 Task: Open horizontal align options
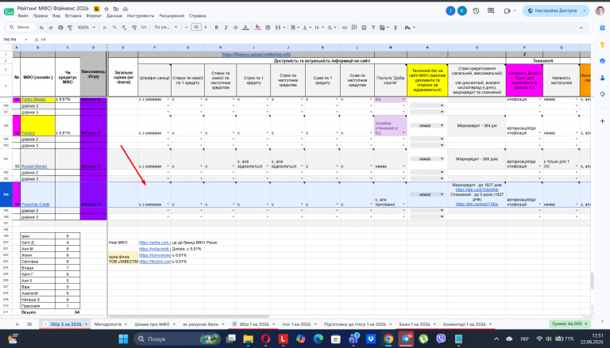pyautogui.click(x=294, y=28)
